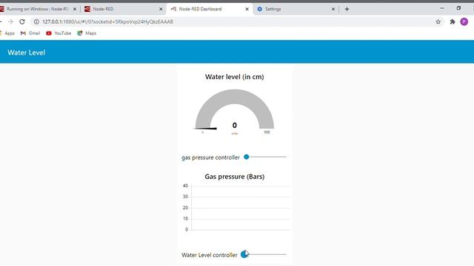Close the Running on Windows tab
Image resolution: width=474 pixels, height=266 pixels.
coord(75,9)
